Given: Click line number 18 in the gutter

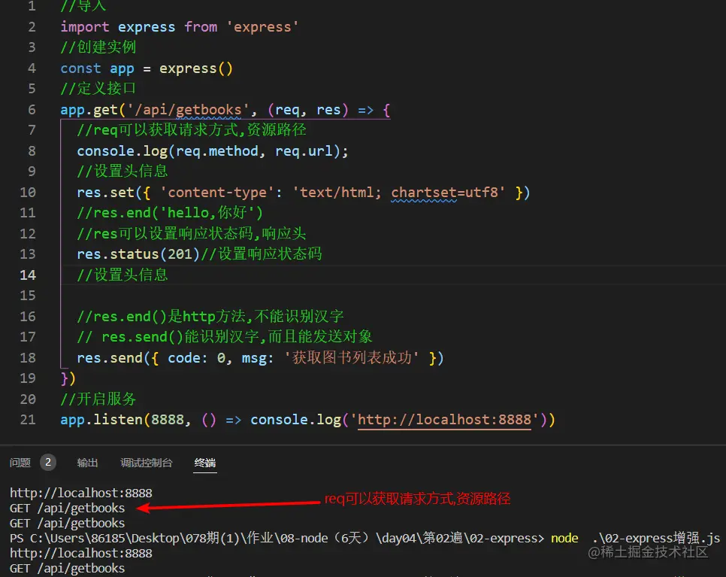Looking at the screenshot, I should [x=28, y=358].
